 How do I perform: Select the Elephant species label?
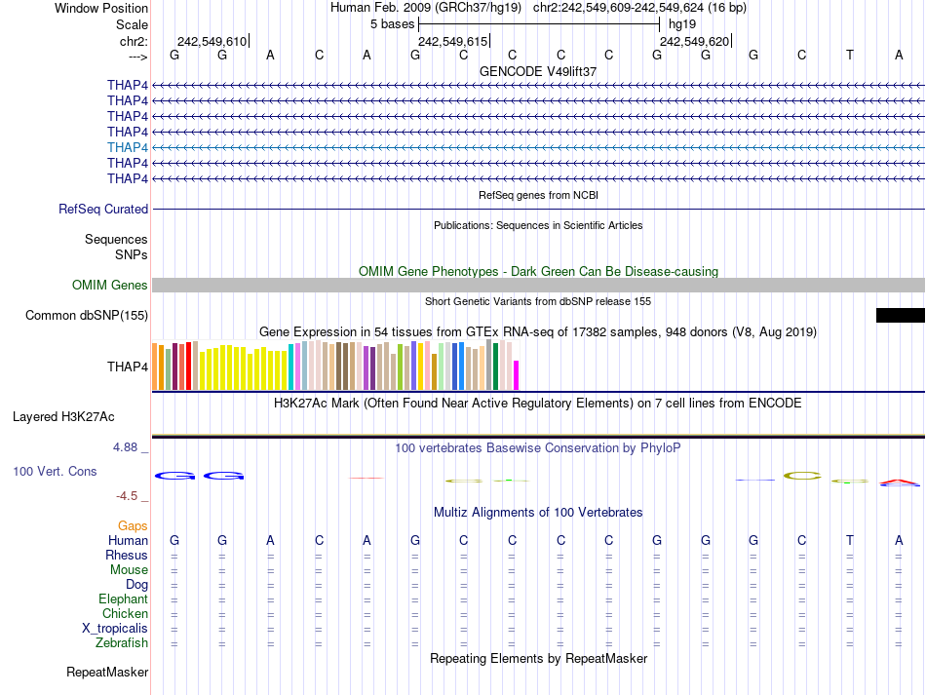pyautogui.click(x=124, y=598)
